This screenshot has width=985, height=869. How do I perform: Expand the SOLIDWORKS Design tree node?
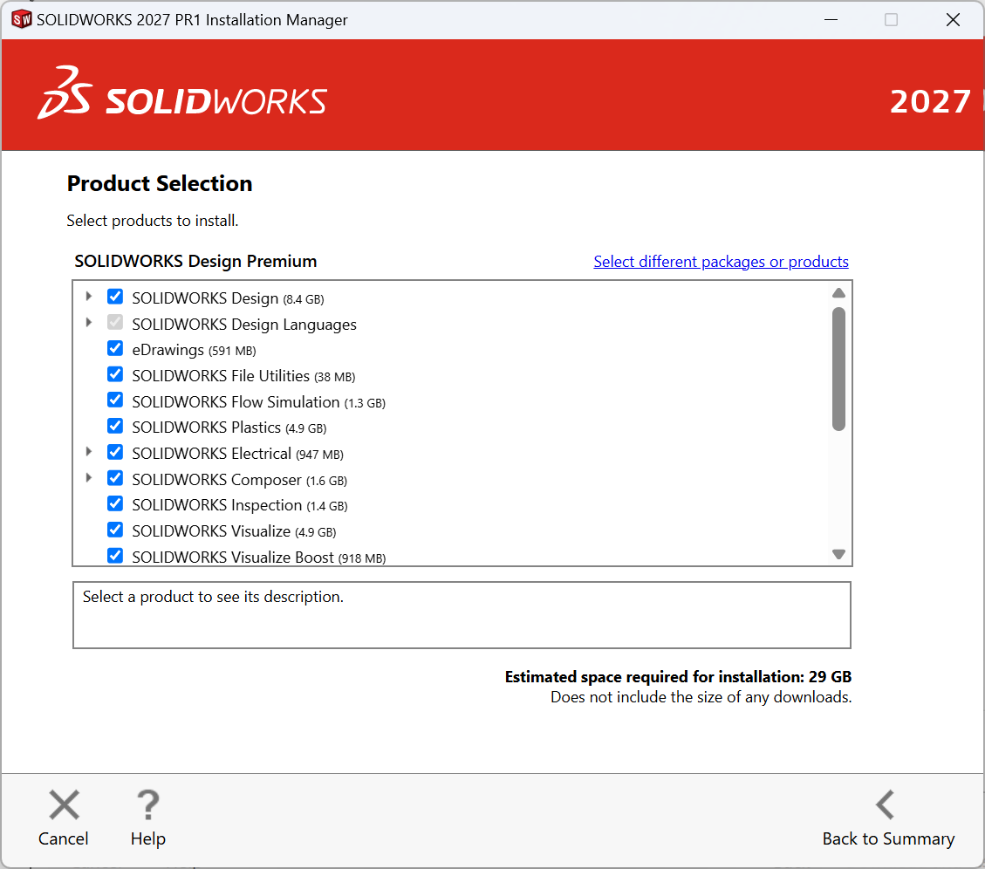tap(89, 296)
